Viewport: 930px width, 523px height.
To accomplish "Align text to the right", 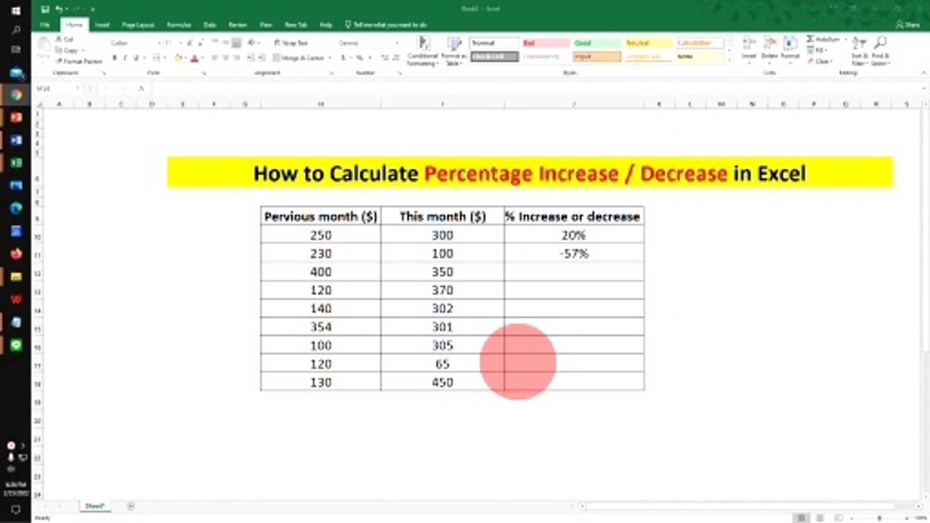I will click(x=237, y=58).
